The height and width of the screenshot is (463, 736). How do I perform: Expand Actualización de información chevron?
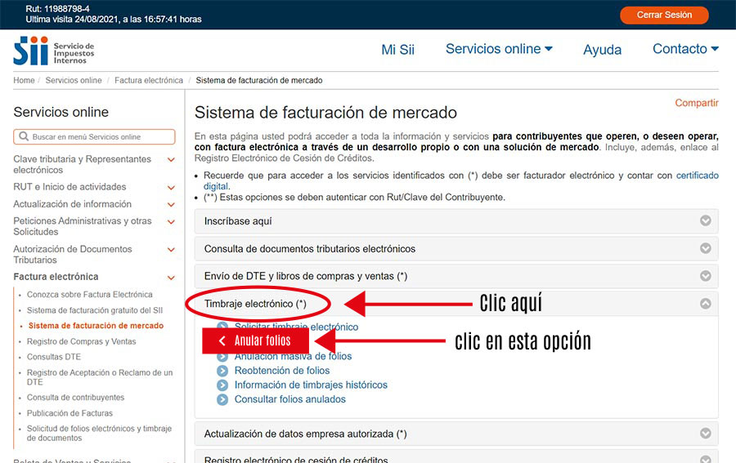click(x=172, y=205)
